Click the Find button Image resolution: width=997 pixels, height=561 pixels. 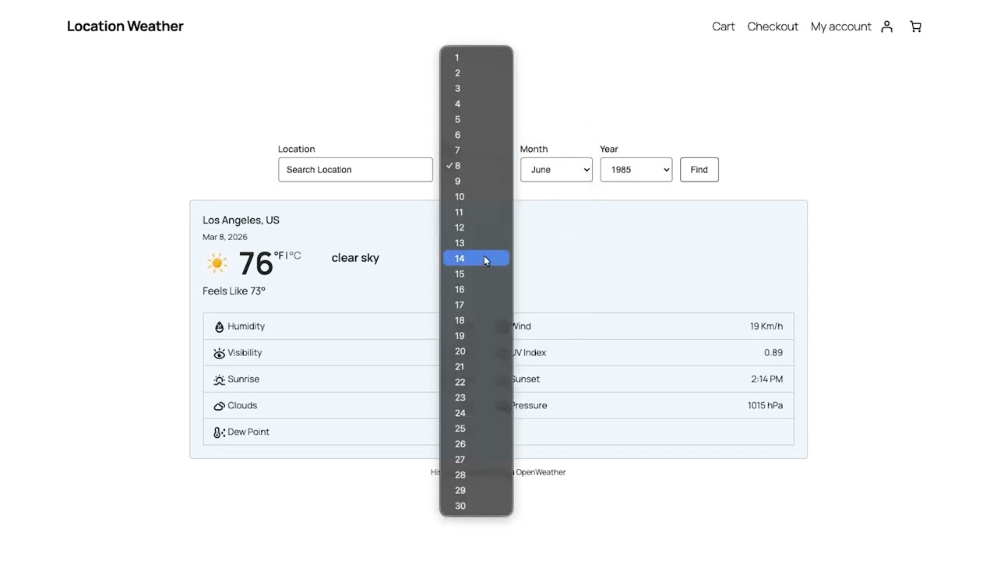[699, 170]
